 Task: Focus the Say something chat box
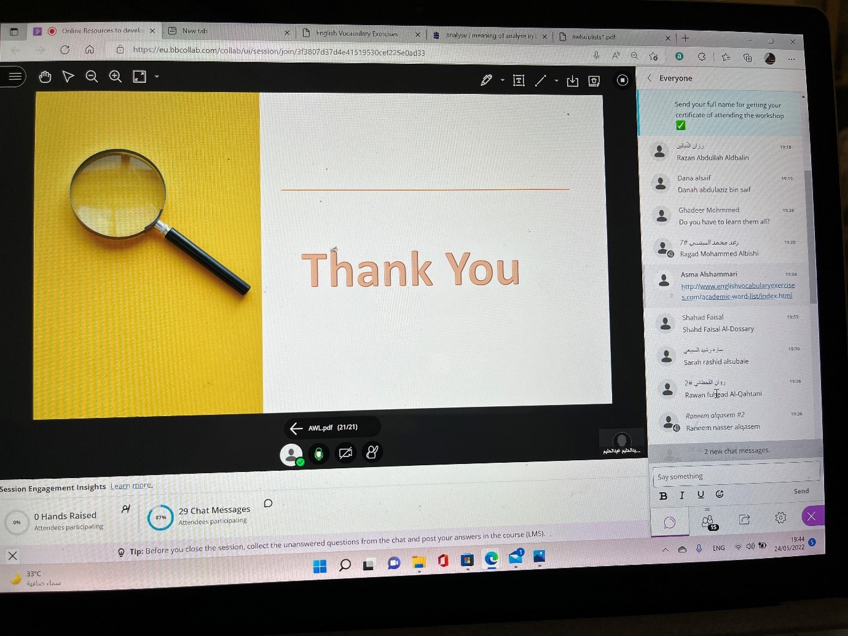click(731, 476)
